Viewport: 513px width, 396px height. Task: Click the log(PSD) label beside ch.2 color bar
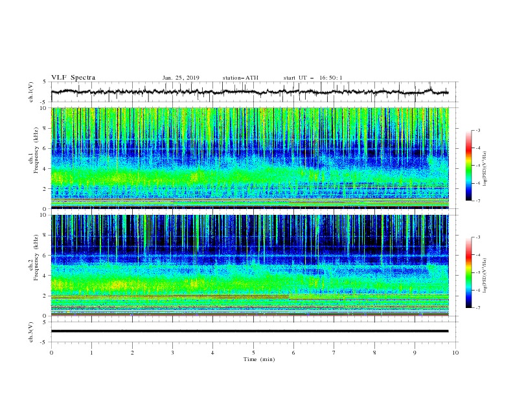click(484, 276)
